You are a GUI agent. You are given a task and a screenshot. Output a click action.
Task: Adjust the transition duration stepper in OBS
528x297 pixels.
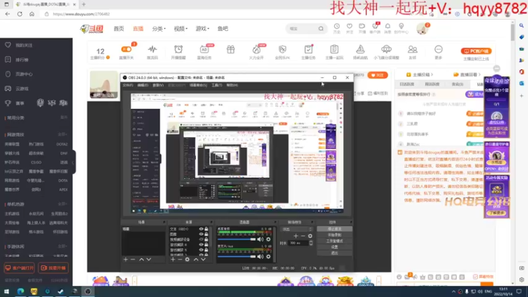click(x=311, y=243)
